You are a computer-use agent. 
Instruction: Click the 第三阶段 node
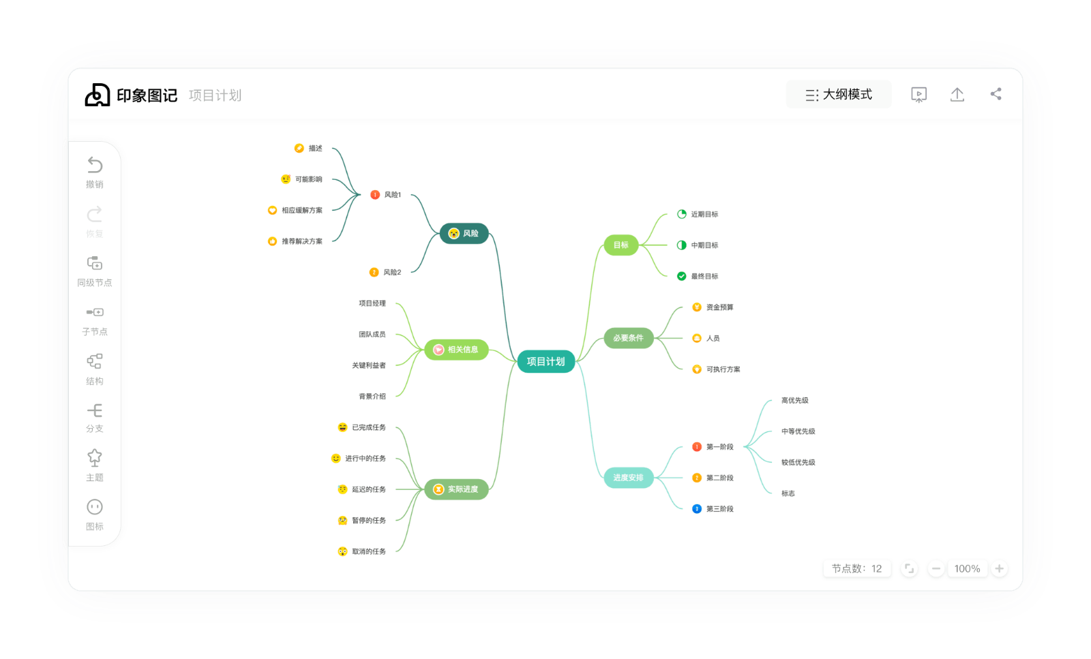click(x=713, y=509)
